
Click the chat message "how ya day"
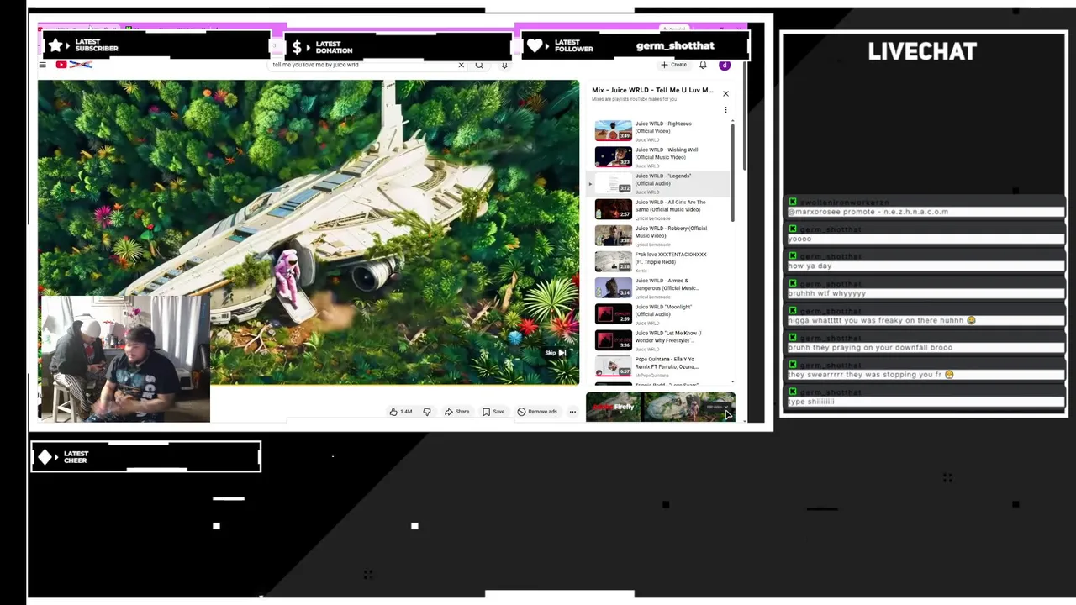point(810,266)
